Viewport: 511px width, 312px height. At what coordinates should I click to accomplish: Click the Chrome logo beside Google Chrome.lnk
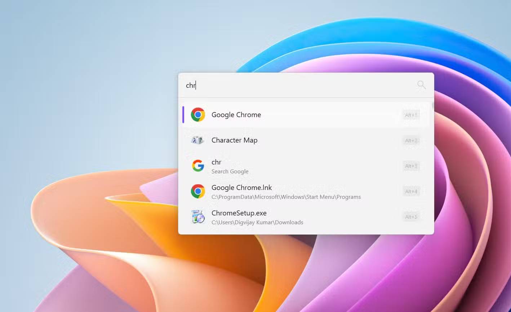[198, 191]
